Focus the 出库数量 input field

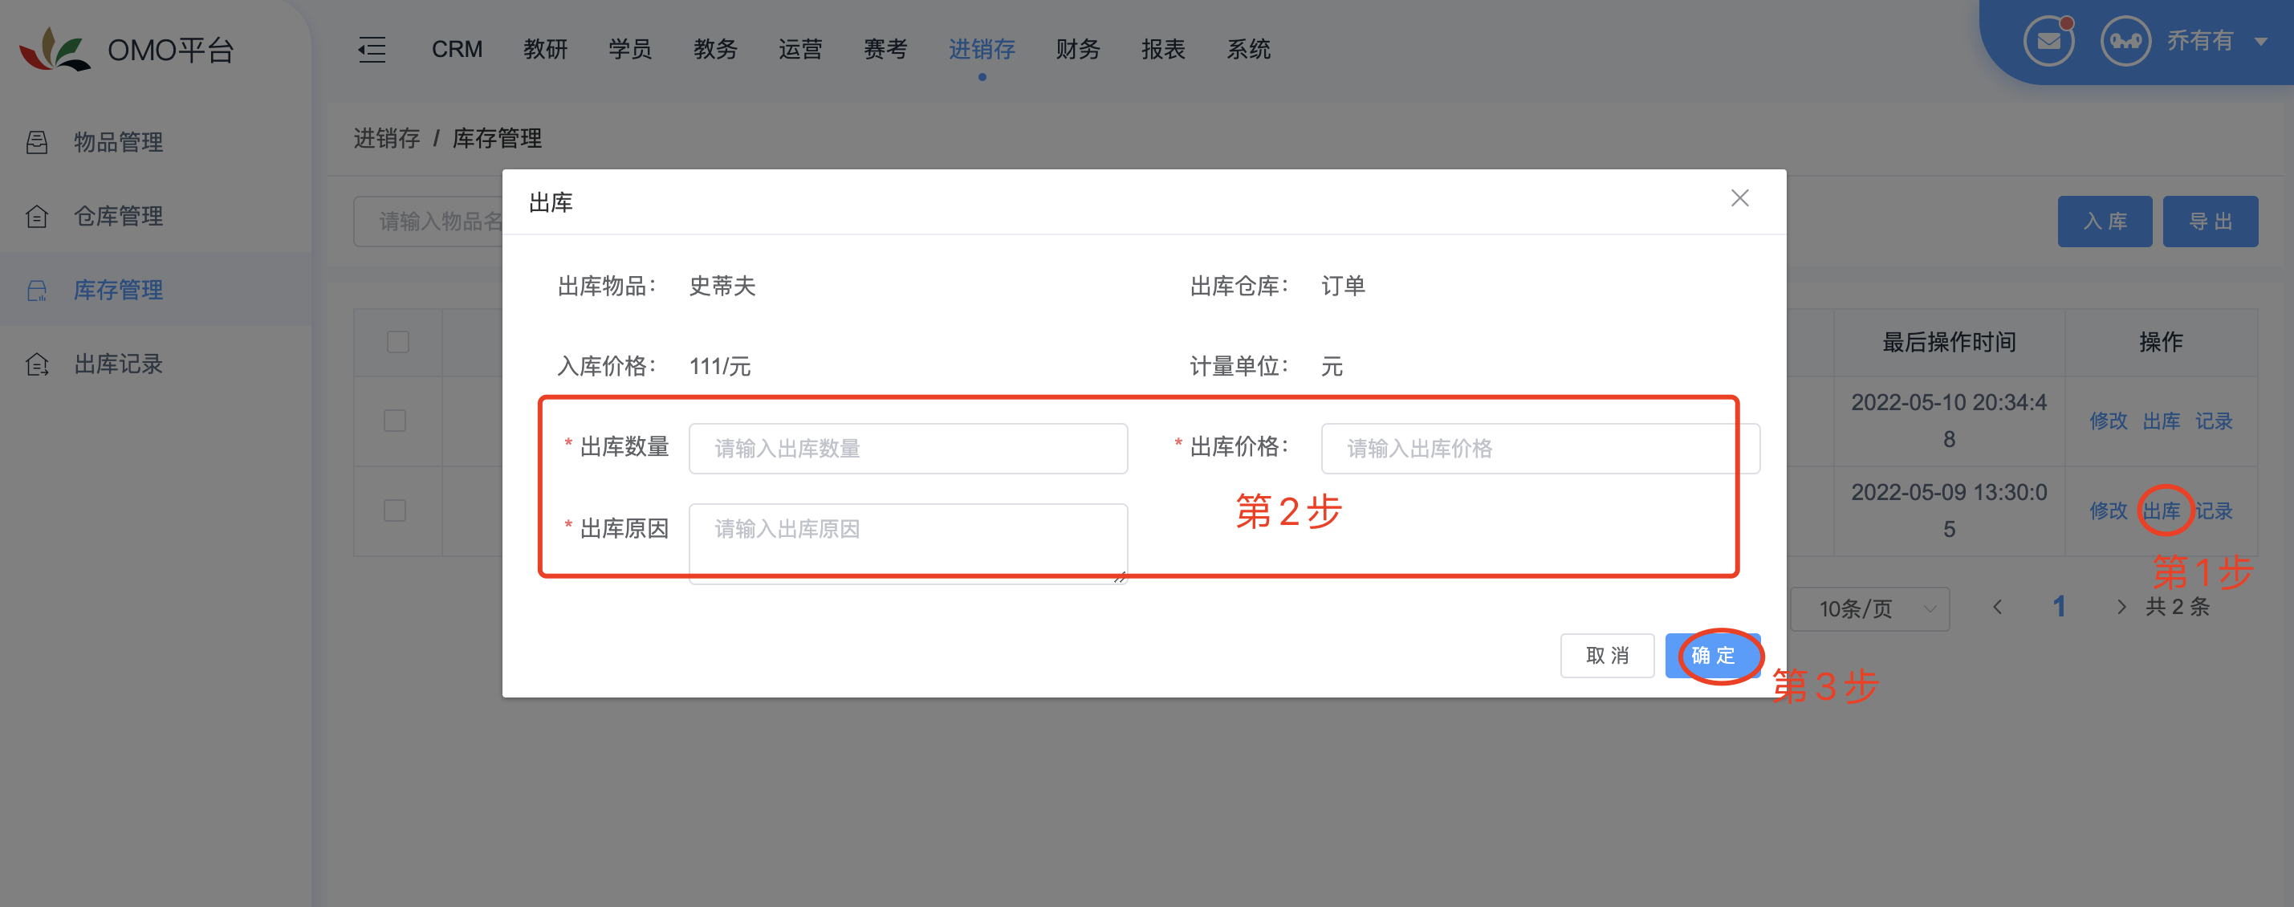(x=908, y=449)
